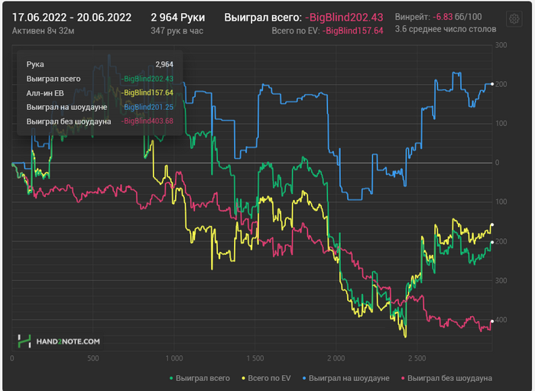Image resolution: width=535 pixels, height=391 pixels.
Task: Toggle the 'Выиграл на шоудауне' blue legend series
Action: (345, 378)
